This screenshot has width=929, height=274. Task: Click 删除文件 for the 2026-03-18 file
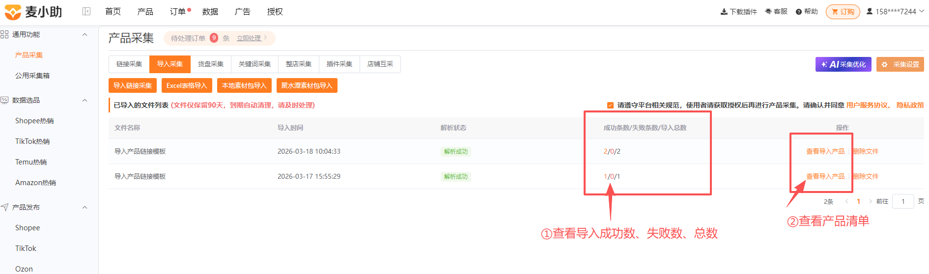(x=866, y=151)
